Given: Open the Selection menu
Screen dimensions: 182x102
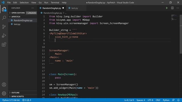Looking at the screenshot, I should click(24, 3).
